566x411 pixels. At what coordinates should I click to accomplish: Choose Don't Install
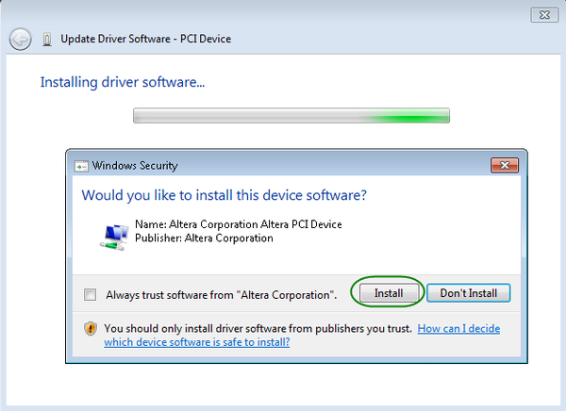pos(468,292)
